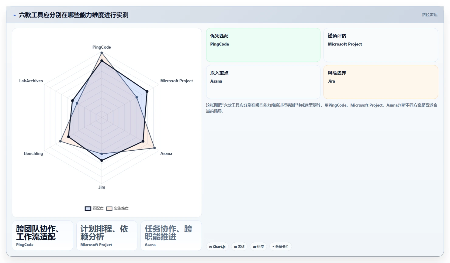Click the outermost data point on PingCode axis
The height and width of the screenshot is (263, 450).
102,53
